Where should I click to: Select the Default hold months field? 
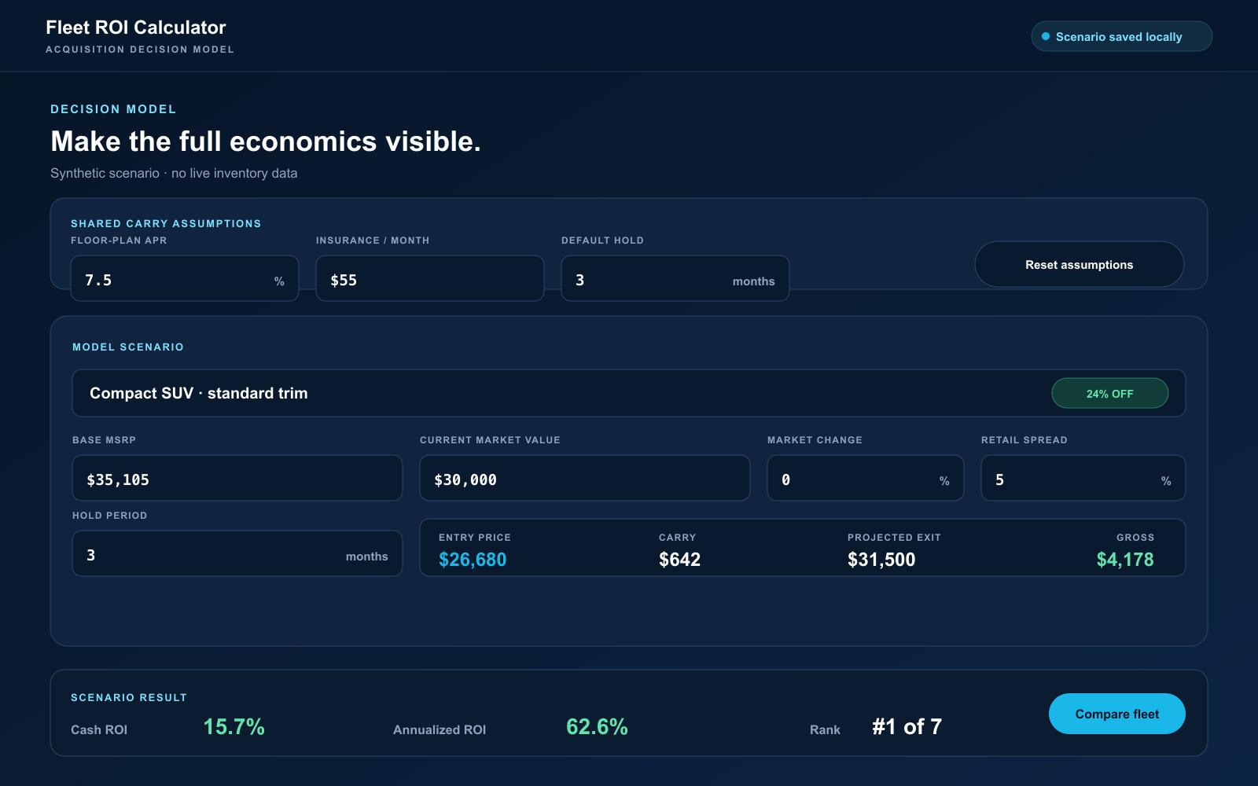point(675,278)
